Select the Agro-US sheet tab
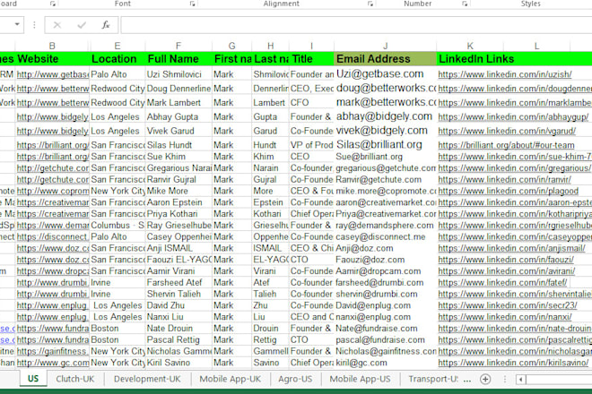The image size is (592, 394). [x=295, y=379]
